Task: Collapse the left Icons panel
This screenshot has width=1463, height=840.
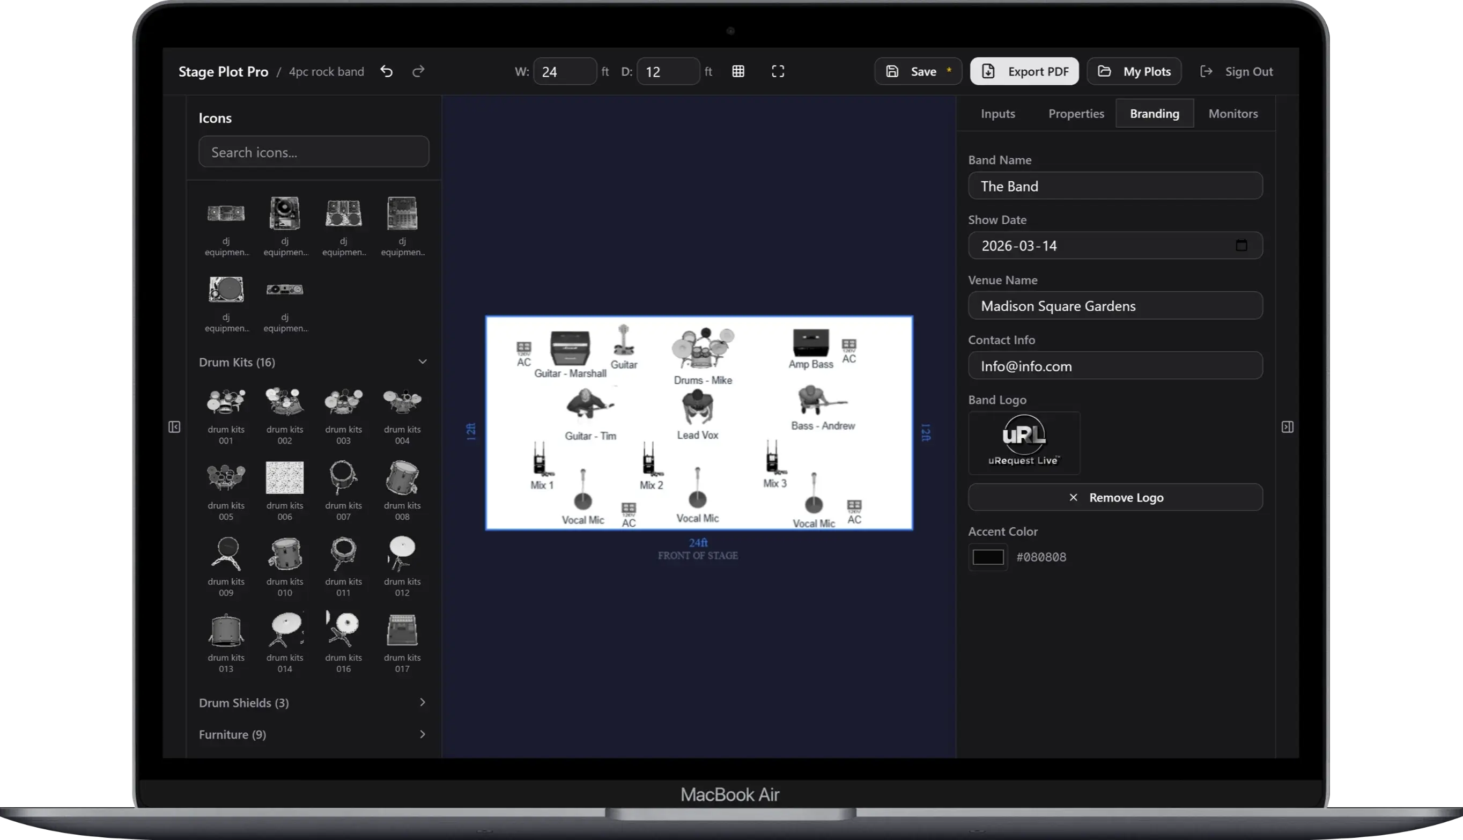Action: [x=174, y=427]
